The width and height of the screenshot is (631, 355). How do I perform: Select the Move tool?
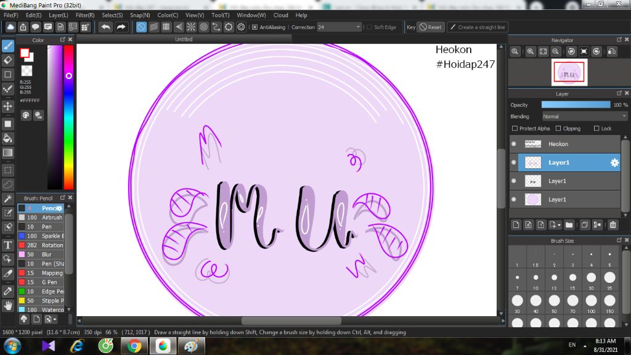click(x=7, y=106)
